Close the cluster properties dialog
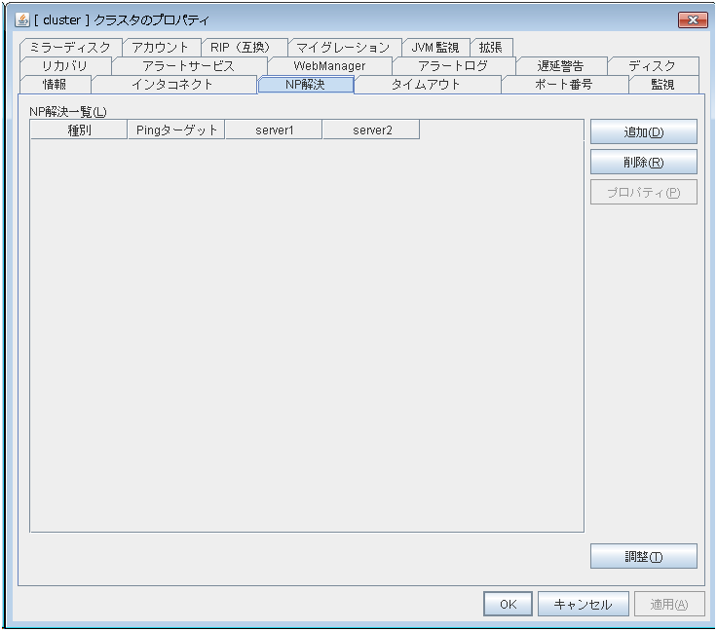Image resolution: width=717 pixels, height=631 pixels. point(691,19)
